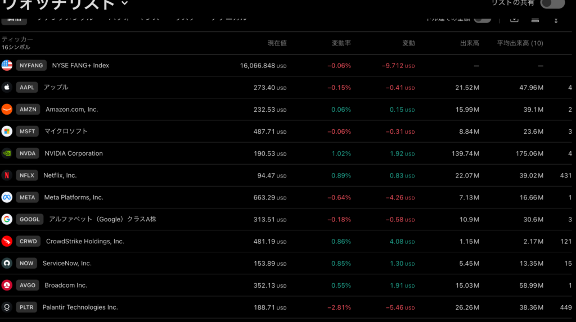Image resolution: width=576 pixels, height=322 pixels.
Task: Select the ServiceNow, Inc. row name
Action: pos(67,264)
